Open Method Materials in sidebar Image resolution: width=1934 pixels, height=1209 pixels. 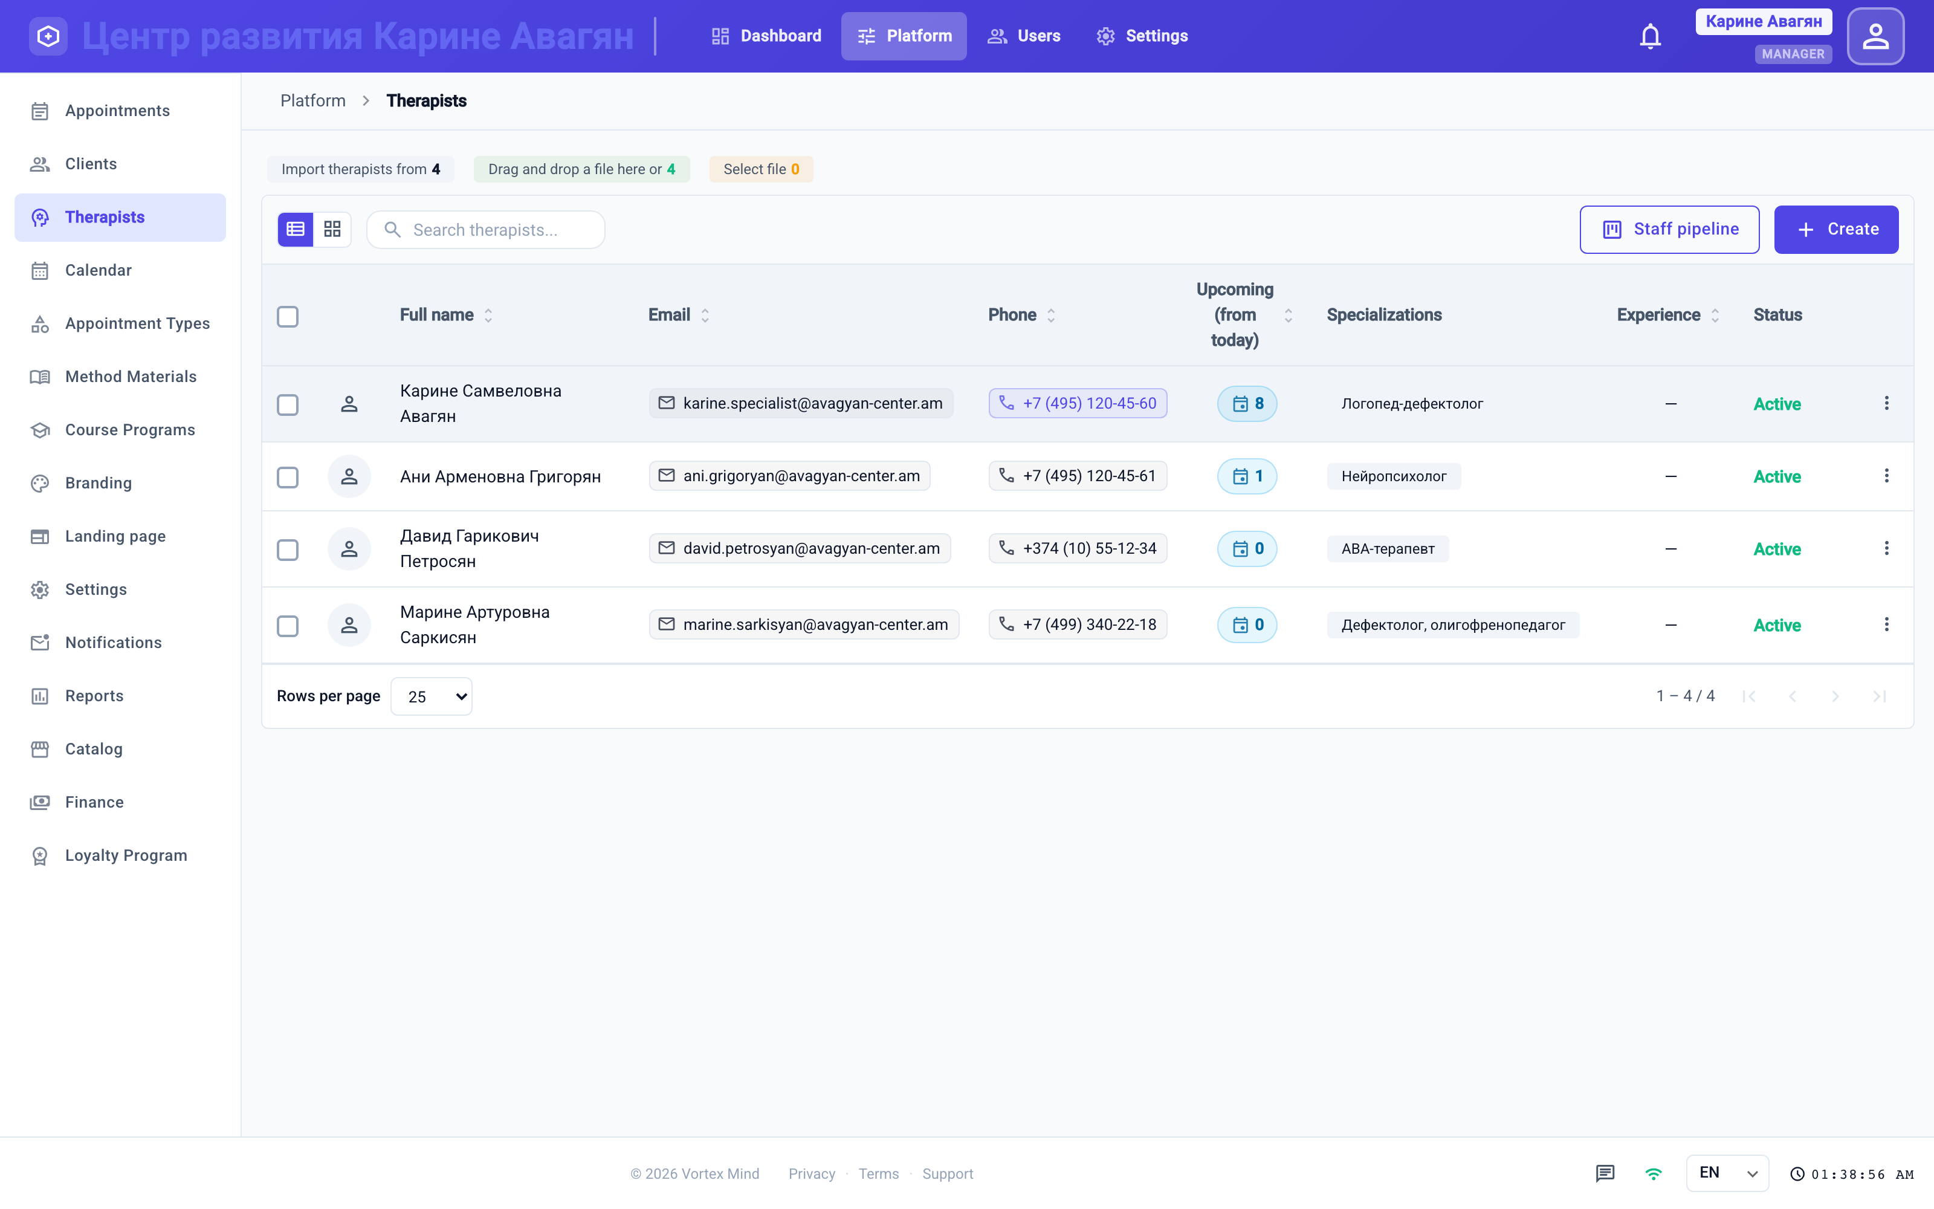(120, 377)
